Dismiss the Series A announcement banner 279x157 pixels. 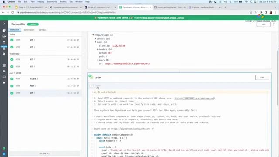click(180, 18)
